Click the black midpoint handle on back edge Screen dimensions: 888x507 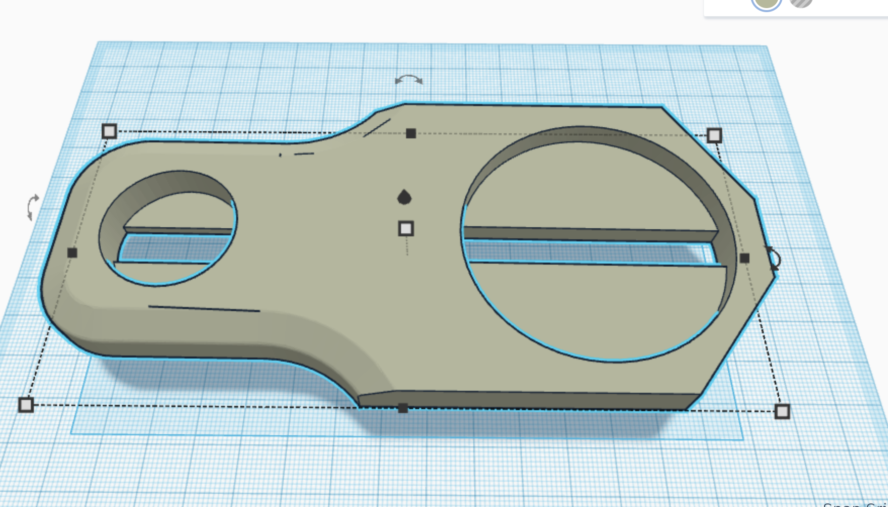click(411, 133)
